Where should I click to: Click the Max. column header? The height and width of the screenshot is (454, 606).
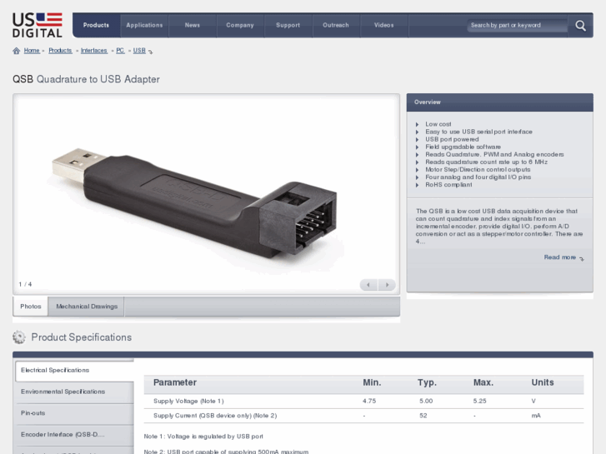coord(483,382)
